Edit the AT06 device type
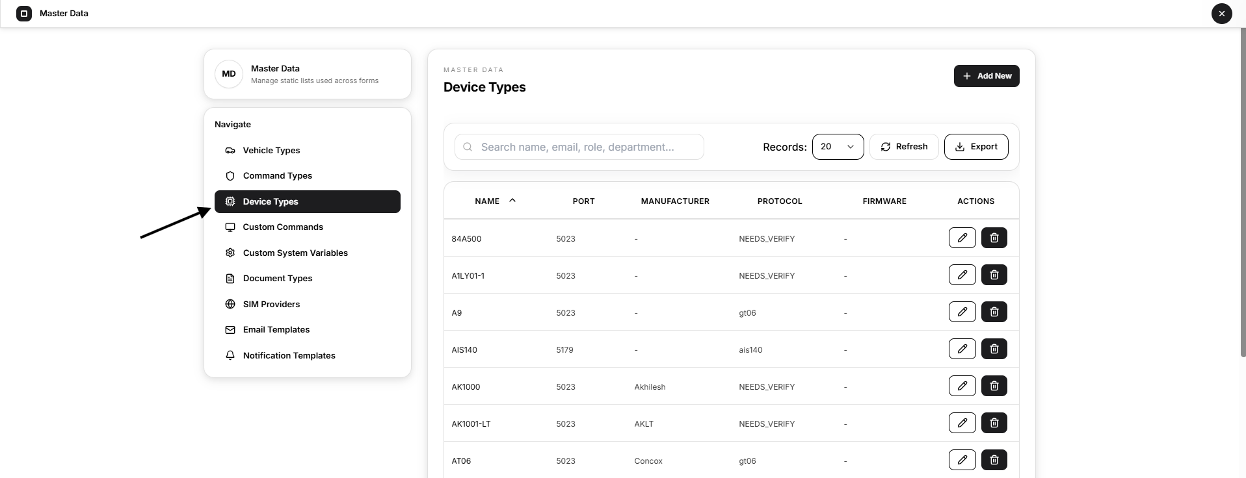The image size is (1246, 478). click(962, 460)
